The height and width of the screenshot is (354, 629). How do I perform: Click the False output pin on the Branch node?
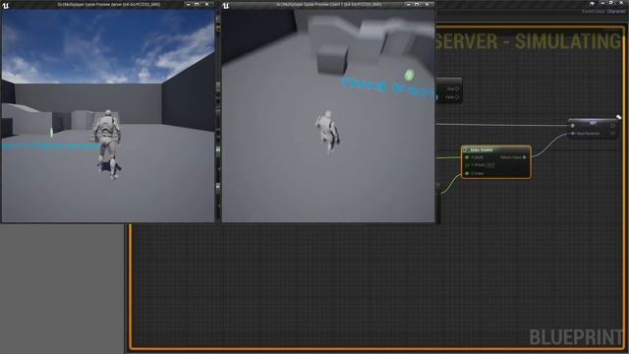(x=457, y=97)
